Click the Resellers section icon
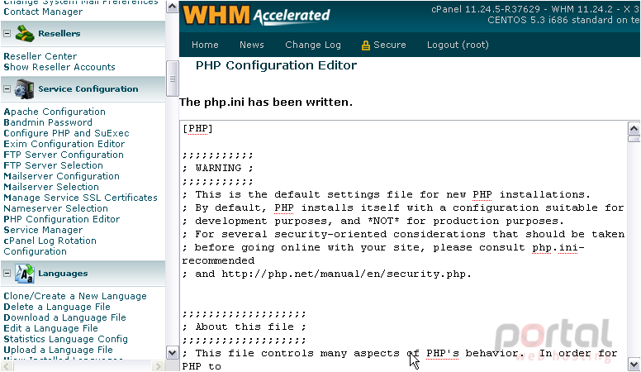 (x=25, y=34)
